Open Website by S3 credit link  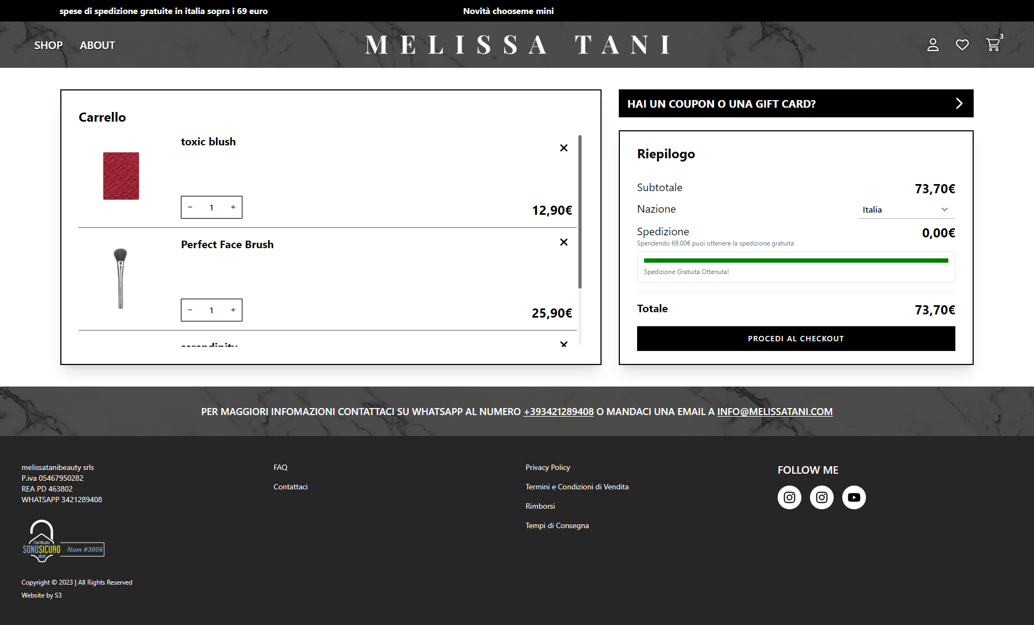pos(41,595)
